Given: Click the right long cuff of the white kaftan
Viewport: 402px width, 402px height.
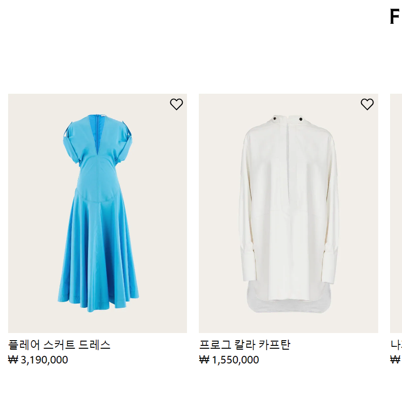Looking at the screenshot, I should tap(331, 266).
